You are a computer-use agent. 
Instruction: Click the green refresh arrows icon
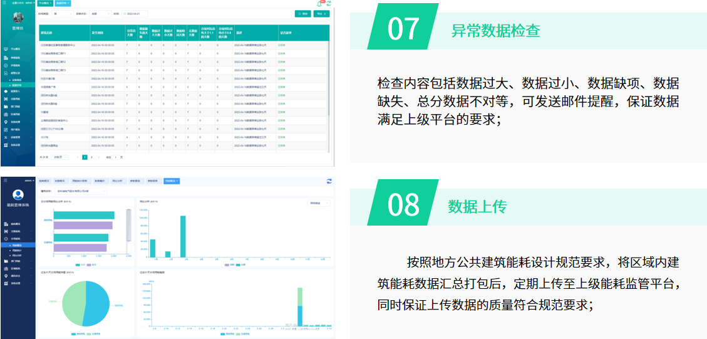click(329, 4)
